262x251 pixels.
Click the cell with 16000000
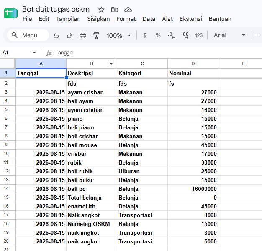pos(193,189)
